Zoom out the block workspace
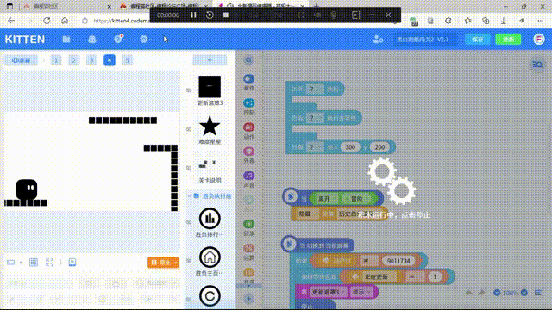This screenshot has height=310, width=552. click(497, 293)
